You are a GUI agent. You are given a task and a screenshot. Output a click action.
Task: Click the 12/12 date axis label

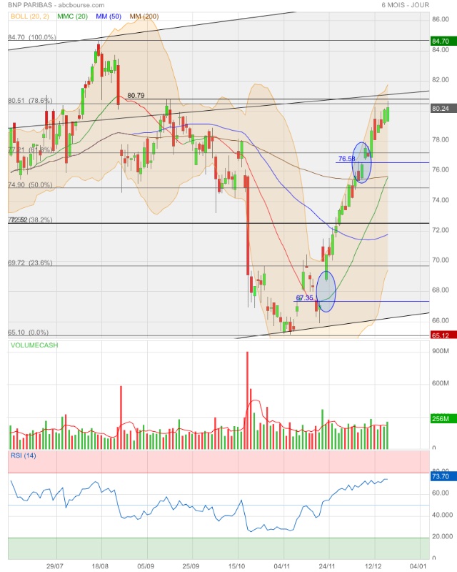[x=373, y=566]
